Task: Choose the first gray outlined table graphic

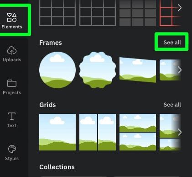Action: click(x=57, y=13)
